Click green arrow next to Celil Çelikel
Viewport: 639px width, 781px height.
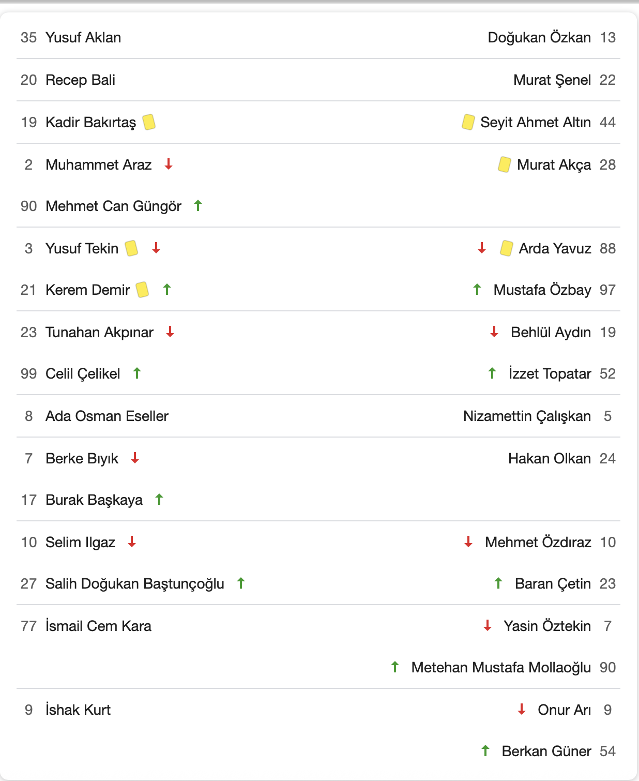pyautogui.click(x=137, y=373)
